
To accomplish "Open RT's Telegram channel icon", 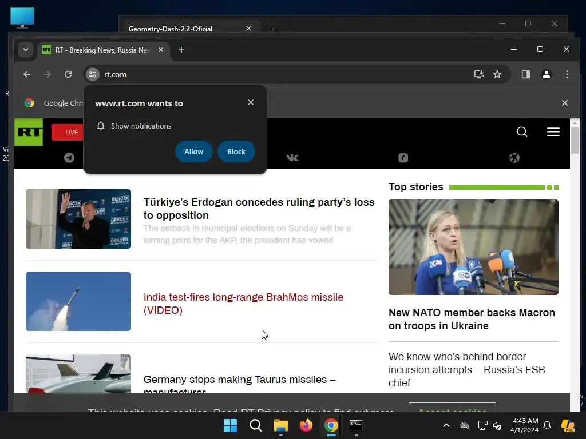I will [x=69, y=158].
